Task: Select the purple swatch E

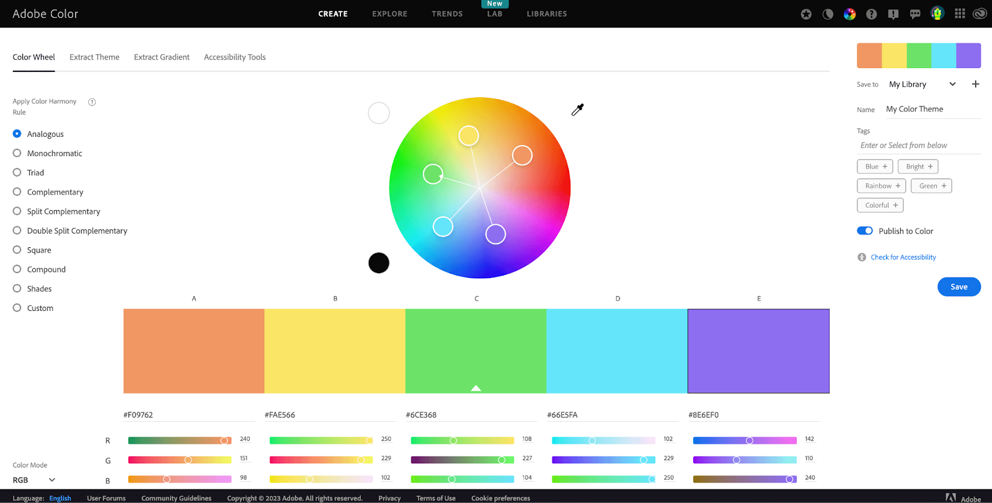Action: pyautogui.click(x=758, y=351)
